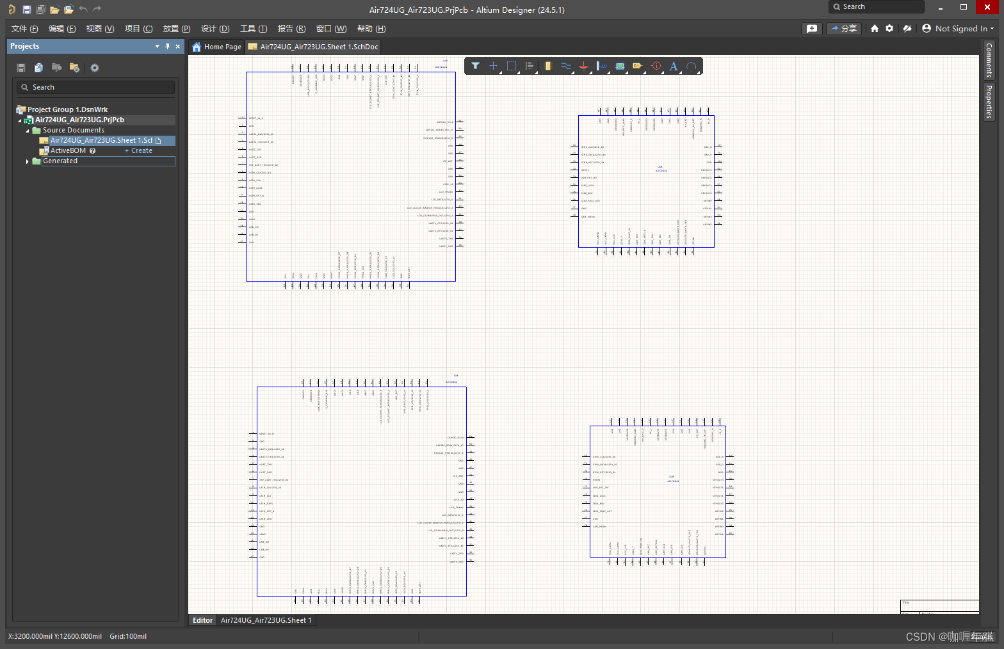
Task: Open the 报告 (R) menu
Action: [x=291, y=29]
